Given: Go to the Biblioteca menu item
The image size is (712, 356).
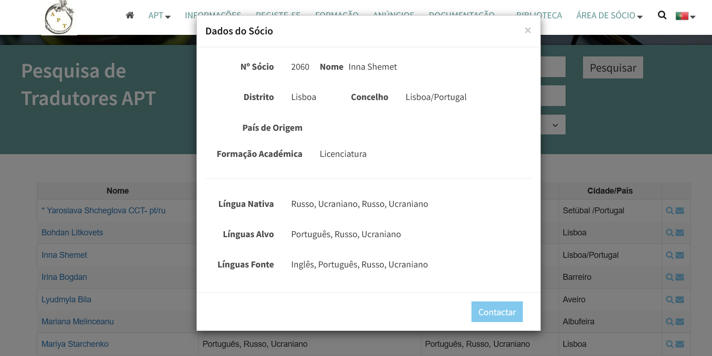Looking at the screenshot, I should click(540, 16).
